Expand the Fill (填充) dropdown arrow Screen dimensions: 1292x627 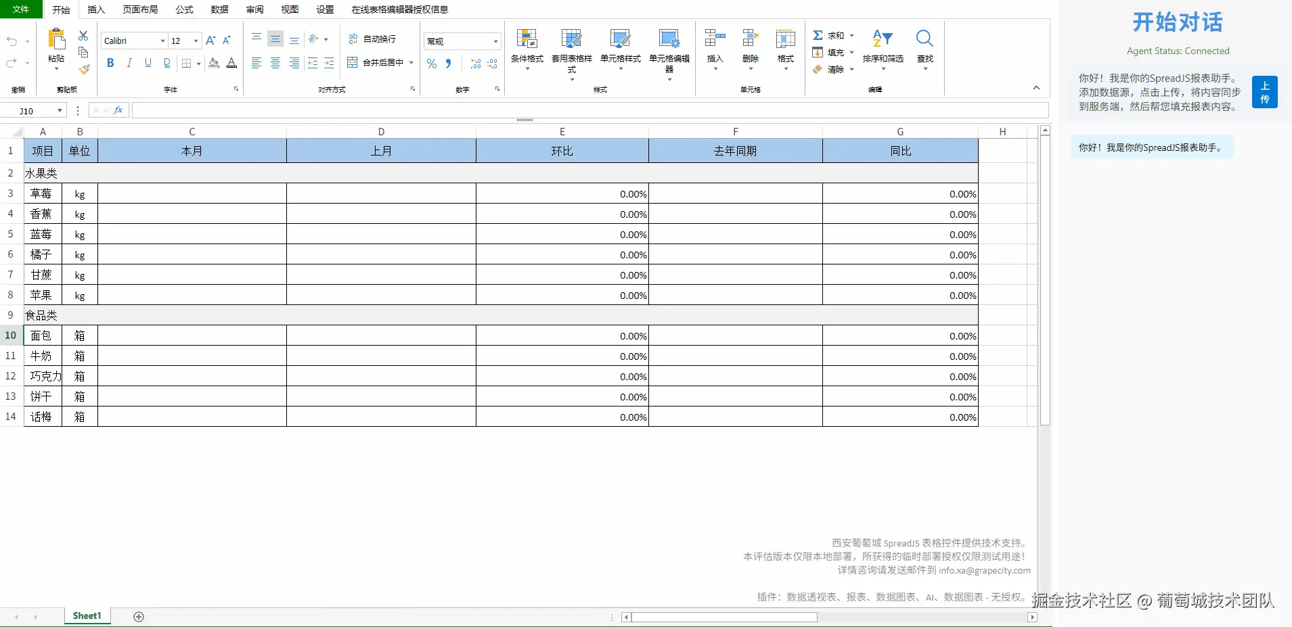(x=851, y=52)
